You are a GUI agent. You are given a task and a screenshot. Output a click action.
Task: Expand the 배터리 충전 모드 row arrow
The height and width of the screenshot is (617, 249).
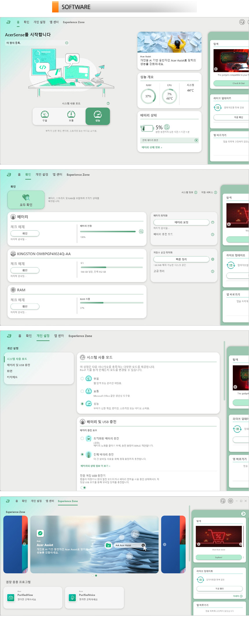213,235
